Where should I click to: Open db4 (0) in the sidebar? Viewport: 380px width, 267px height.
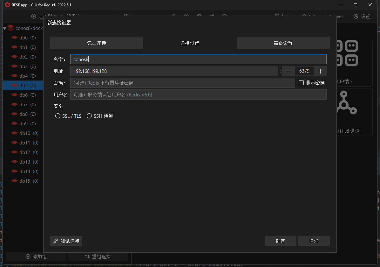click(x=23, y=76)
